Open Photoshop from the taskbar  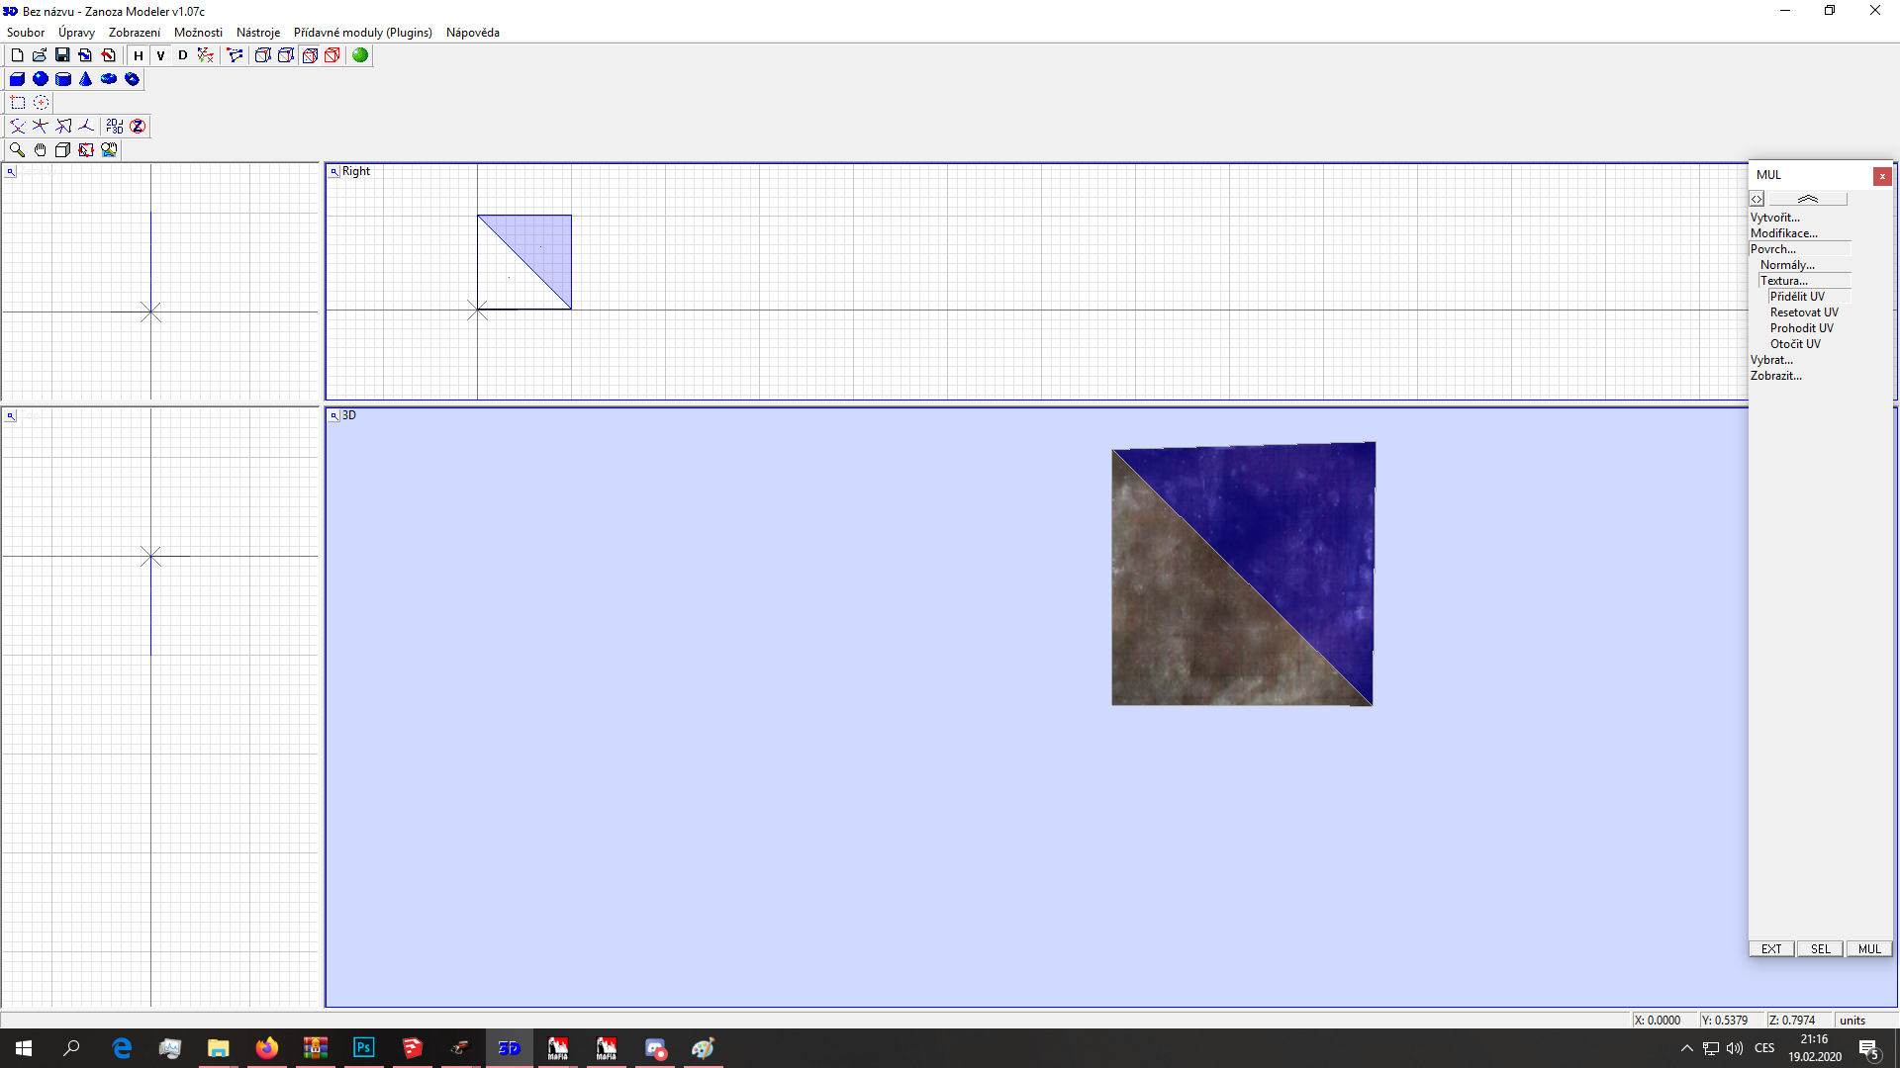click(363, 1048)
